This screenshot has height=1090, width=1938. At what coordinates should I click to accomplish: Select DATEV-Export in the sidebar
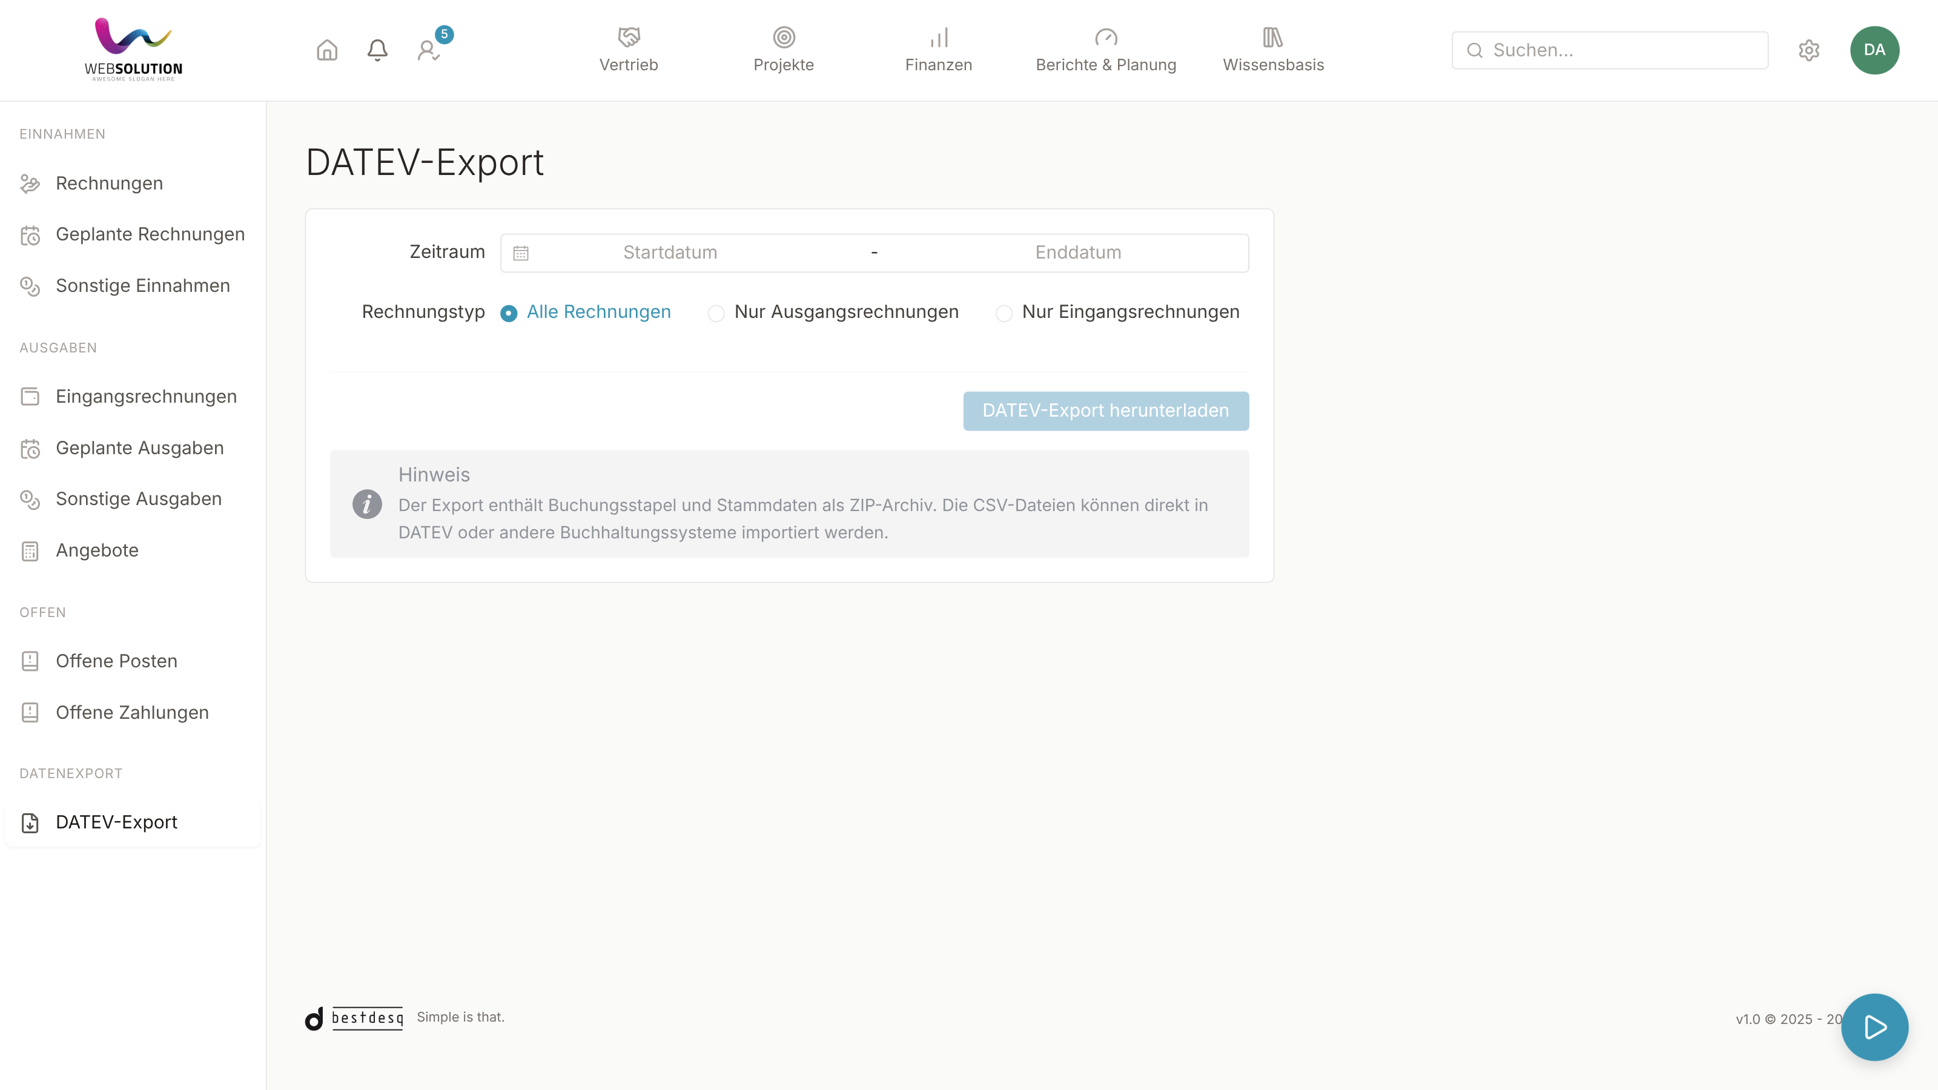[133, 822]
